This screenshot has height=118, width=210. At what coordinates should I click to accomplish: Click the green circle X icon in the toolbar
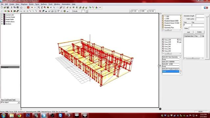tap(65, 11)
